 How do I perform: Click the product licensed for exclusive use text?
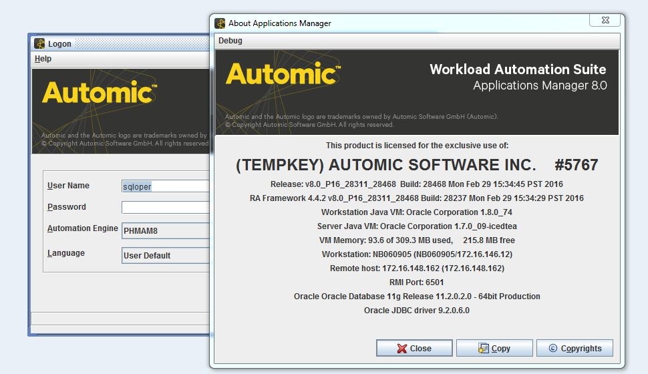pyautogui.click(x=417, y=146)
